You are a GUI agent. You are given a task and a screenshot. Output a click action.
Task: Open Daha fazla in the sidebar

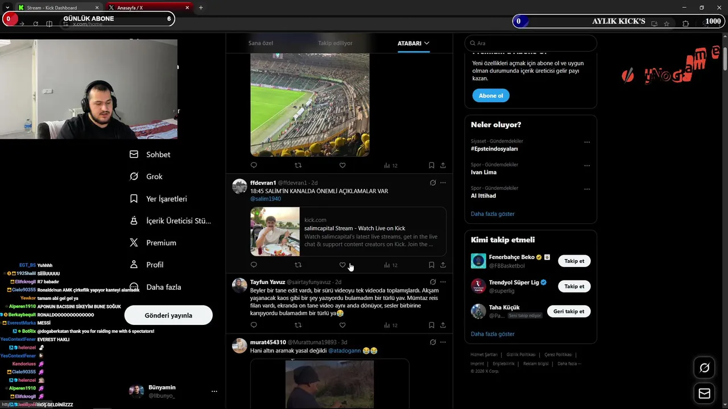coord(155,287)
